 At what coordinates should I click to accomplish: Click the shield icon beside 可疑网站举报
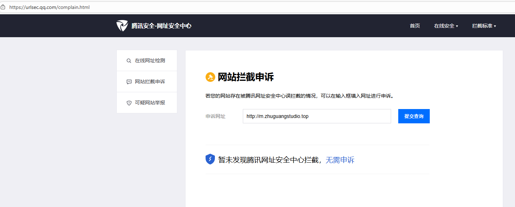pyautogui.click(x=129, y=103)
